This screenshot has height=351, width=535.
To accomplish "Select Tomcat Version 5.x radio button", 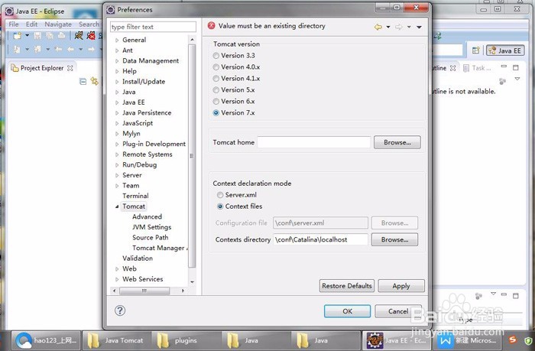I will click(x=216, y=90).
